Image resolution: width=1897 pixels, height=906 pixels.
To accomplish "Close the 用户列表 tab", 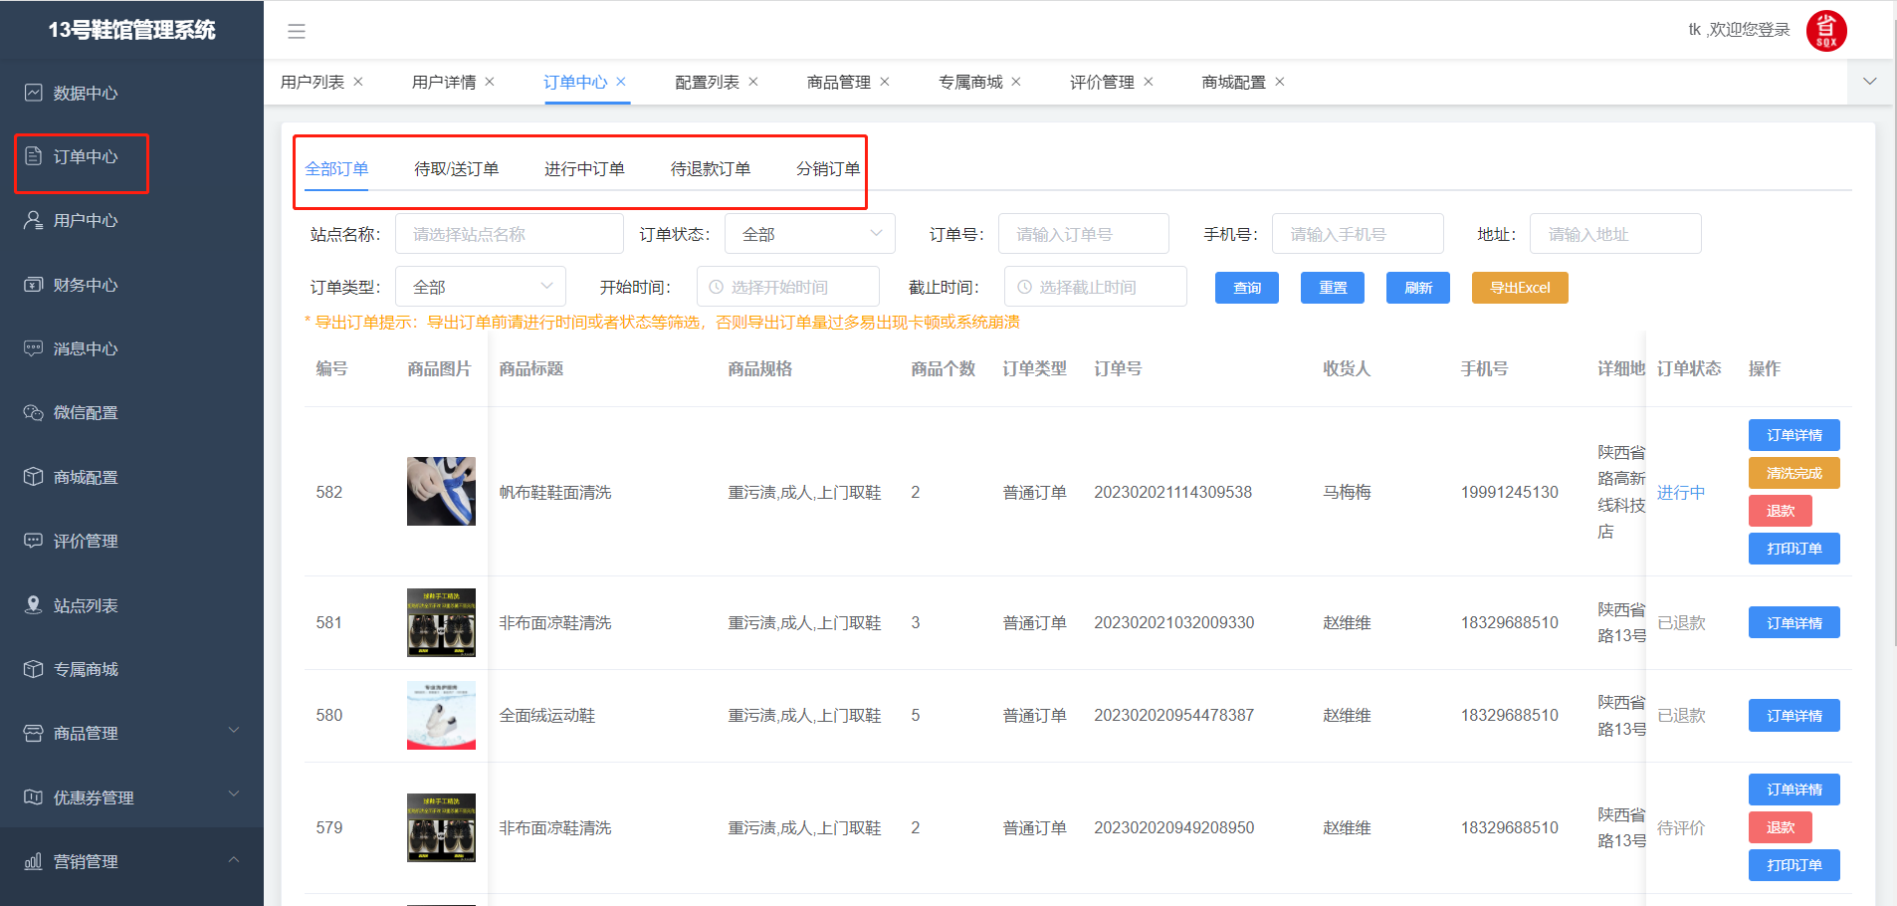I will (x=358, y=82).
